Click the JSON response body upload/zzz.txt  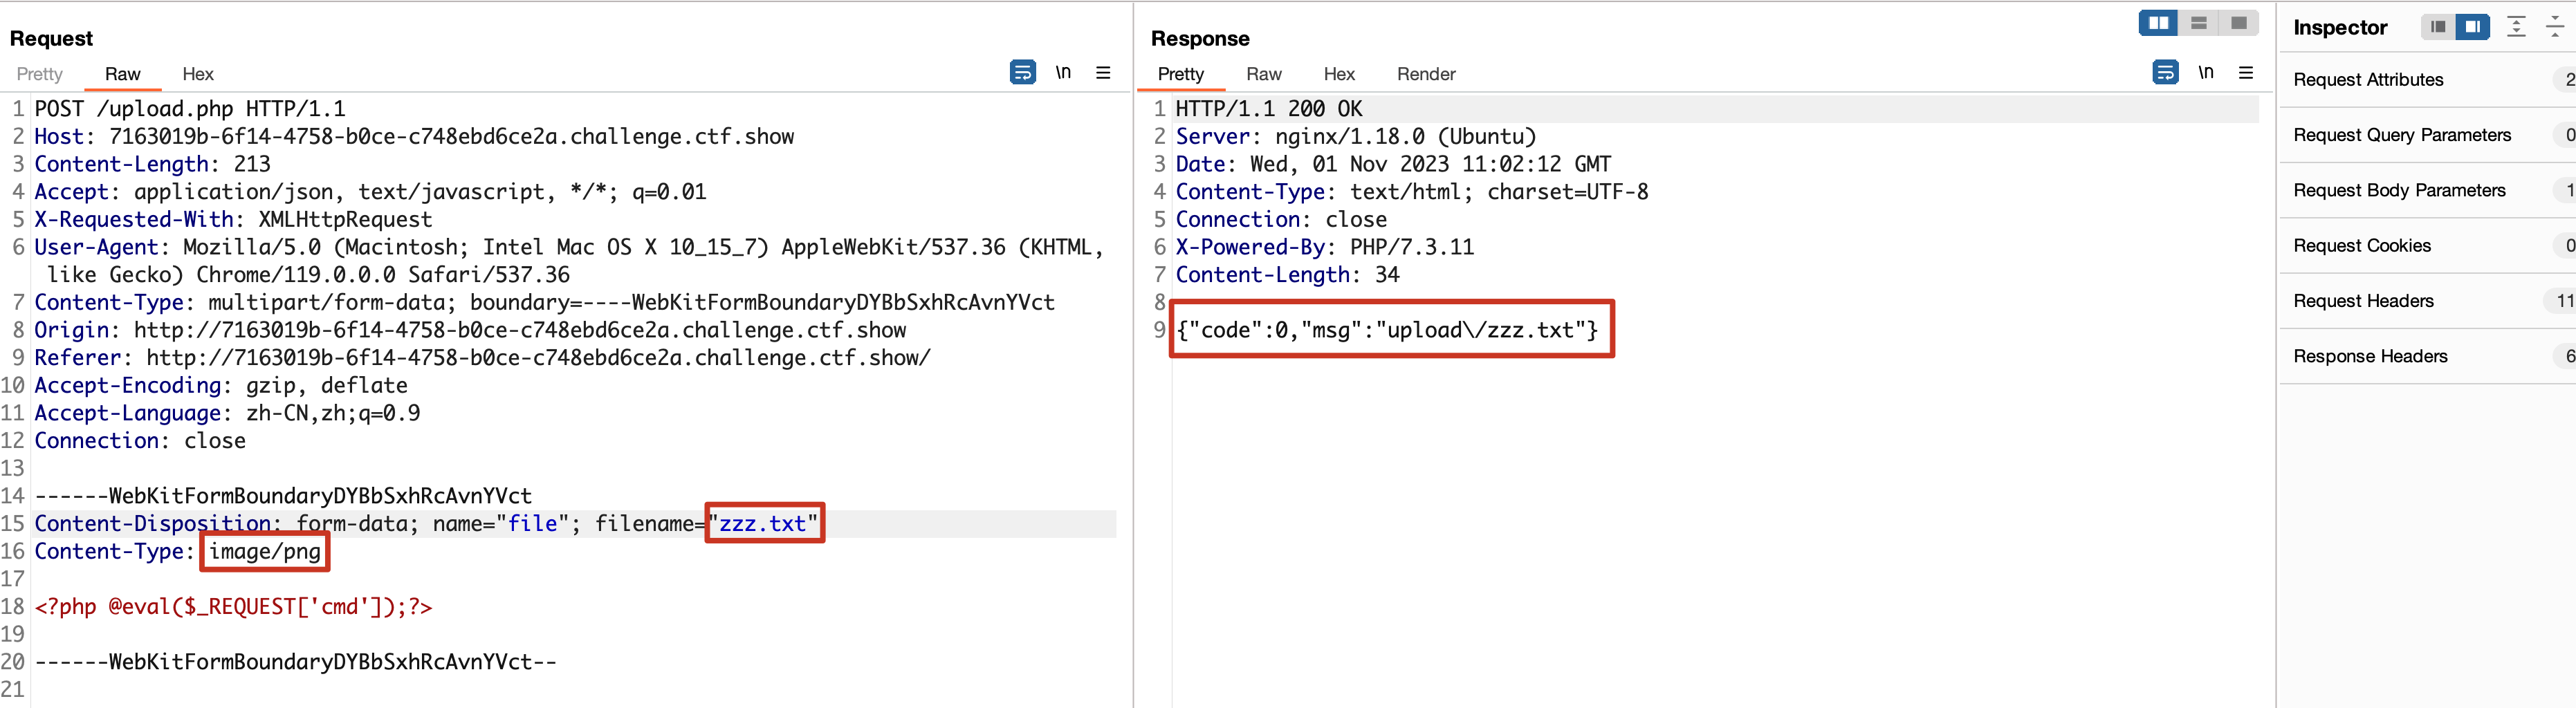click(x=1387, y=330)
